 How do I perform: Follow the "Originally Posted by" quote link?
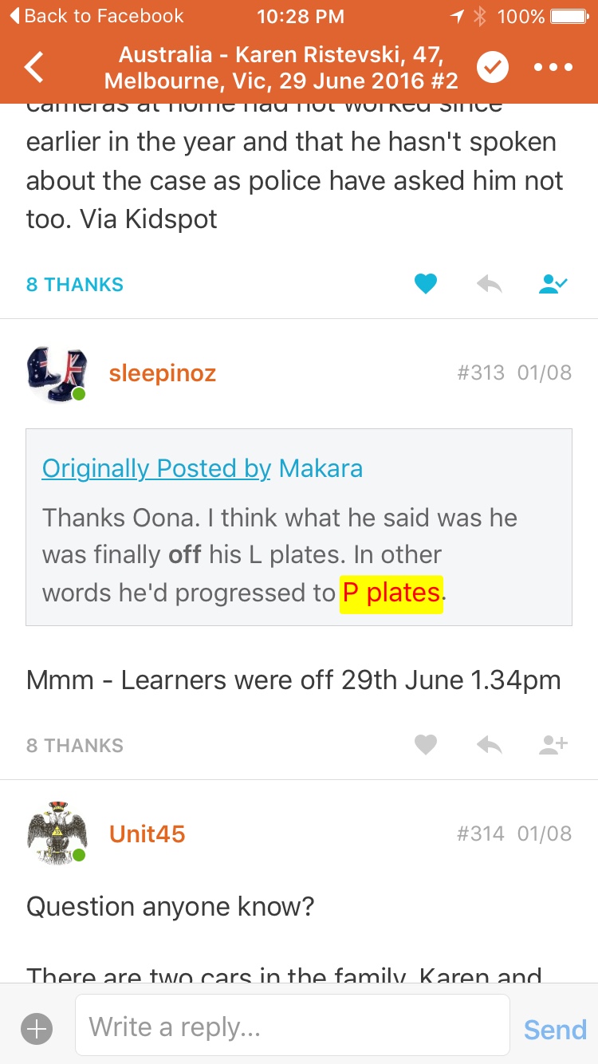156,468
